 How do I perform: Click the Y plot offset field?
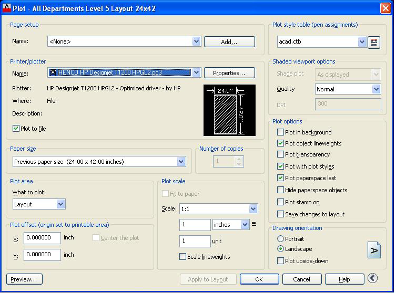[x=42, y=255]
